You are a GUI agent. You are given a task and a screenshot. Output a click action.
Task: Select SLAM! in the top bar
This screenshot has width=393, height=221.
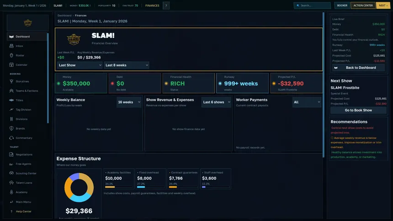click(58, 5)
